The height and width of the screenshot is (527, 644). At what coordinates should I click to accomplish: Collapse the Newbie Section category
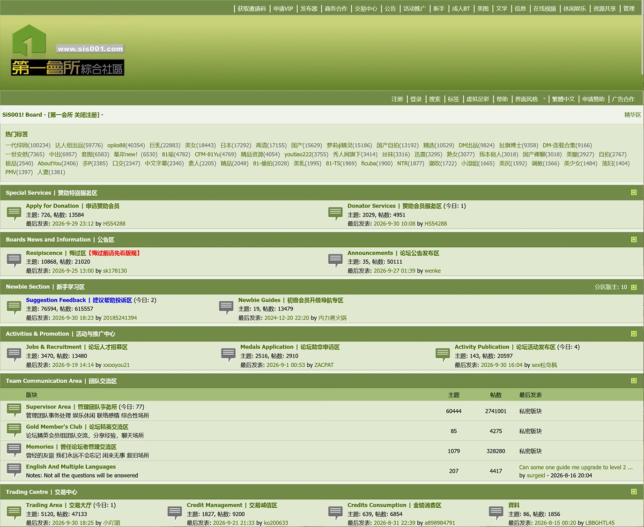point(634,287)
